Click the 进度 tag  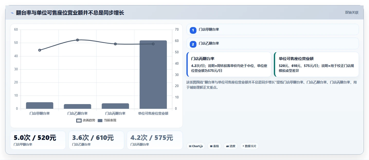(x=231, y=146)
